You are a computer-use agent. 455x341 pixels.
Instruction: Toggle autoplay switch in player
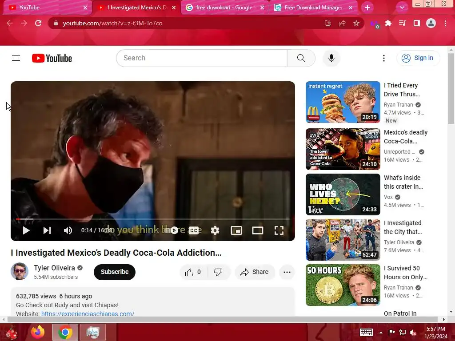[174, 230]
